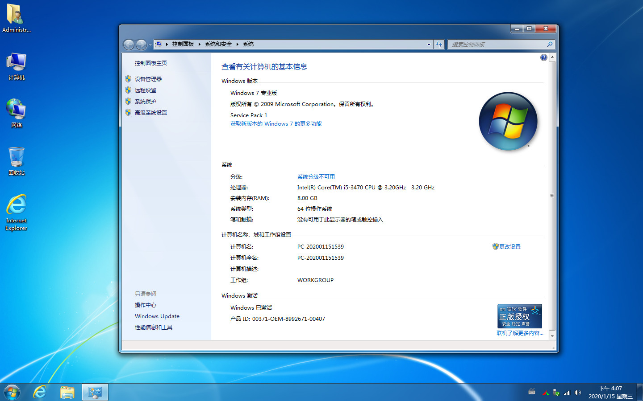Open 性能信息和工具 link
Viewport: 643px width, 401px height.
(154, 327)
